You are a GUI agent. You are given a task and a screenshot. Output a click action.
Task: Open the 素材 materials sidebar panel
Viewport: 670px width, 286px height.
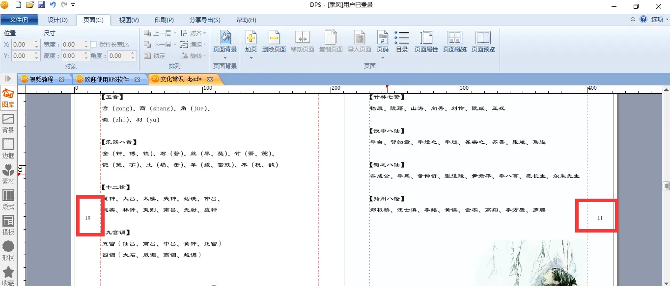(x=8, y=174)
